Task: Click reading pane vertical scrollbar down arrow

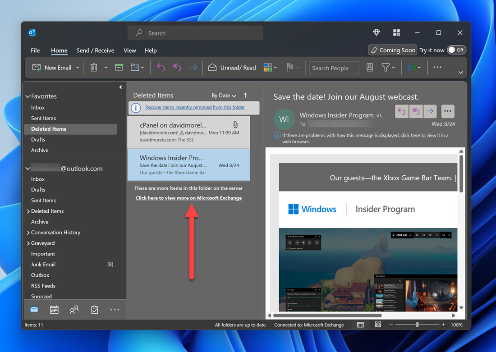Action: [461, 308]
